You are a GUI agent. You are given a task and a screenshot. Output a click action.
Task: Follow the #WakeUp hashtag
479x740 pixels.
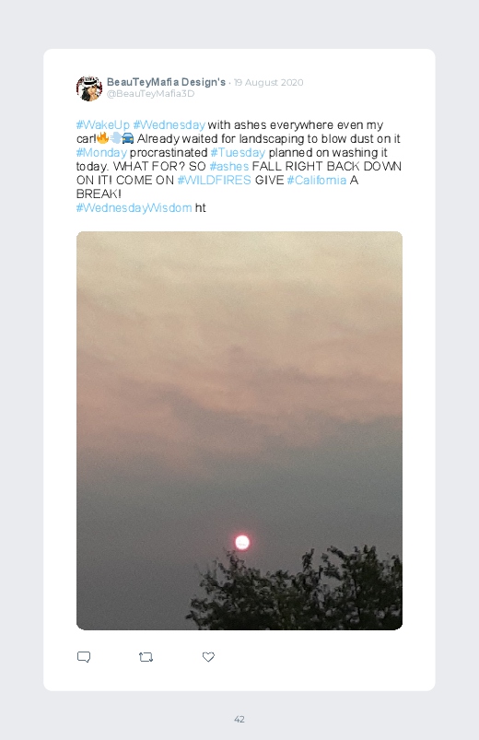[x=103, y=125]
